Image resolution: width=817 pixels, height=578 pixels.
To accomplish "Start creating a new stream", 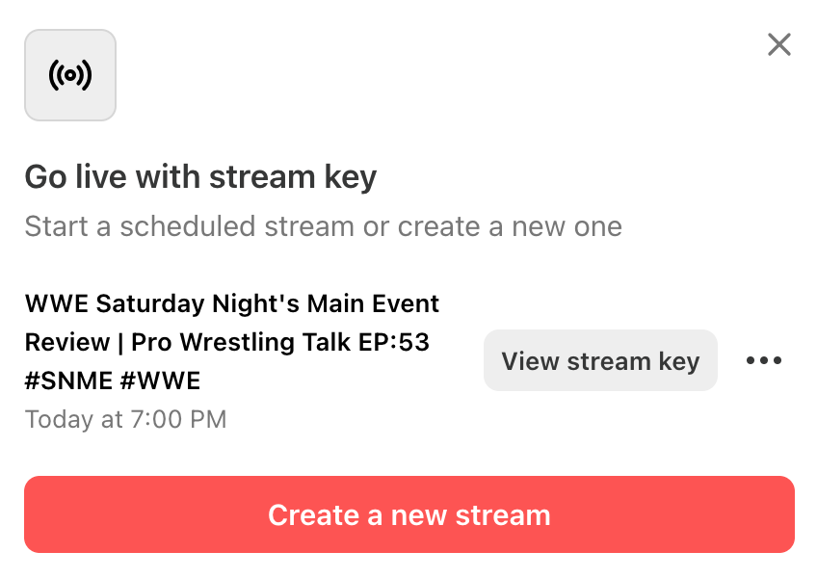I will pos(408,514).
